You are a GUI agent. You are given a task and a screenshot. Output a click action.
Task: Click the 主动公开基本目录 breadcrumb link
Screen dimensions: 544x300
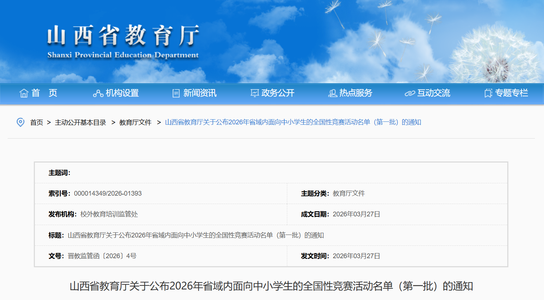coord(80,123)
